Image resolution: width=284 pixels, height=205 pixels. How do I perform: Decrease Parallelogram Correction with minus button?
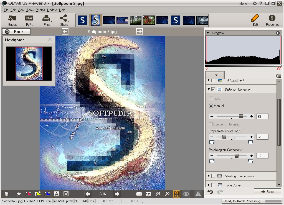212,156
